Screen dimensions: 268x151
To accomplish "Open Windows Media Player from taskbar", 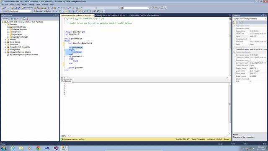I will click(x=30, y=148).
